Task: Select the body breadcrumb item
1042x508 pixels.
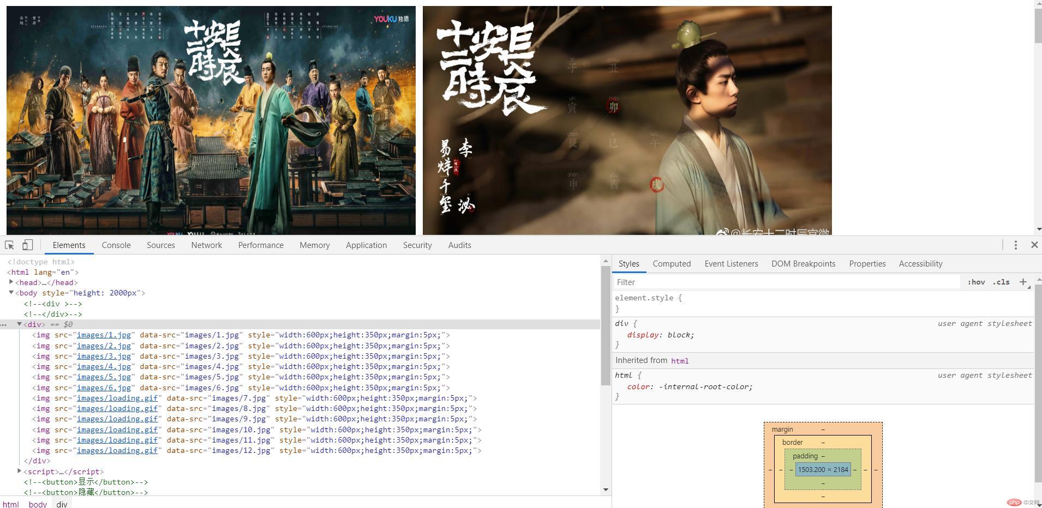Action: point(38,504)
